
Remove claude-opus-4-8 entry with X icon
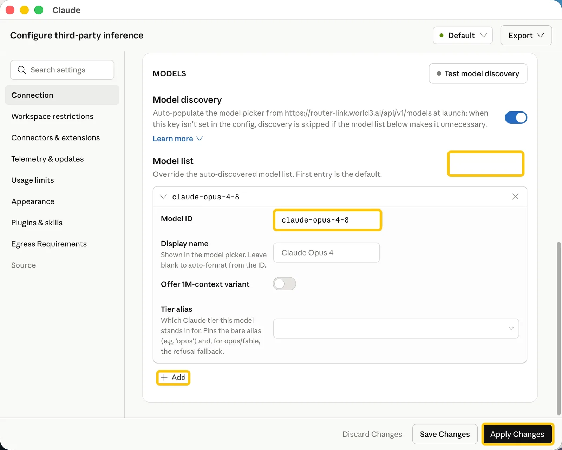tap(515, 197)
